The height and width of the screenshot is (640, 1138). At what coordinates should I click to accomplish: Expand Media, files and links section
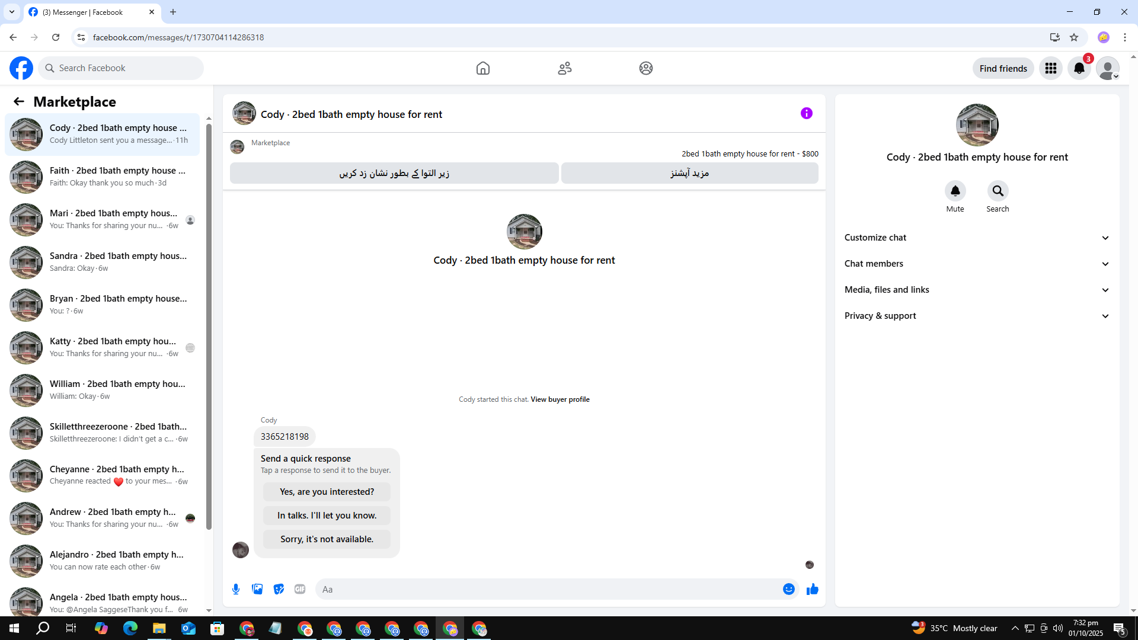pyautogui.click(x=977, y=290)
